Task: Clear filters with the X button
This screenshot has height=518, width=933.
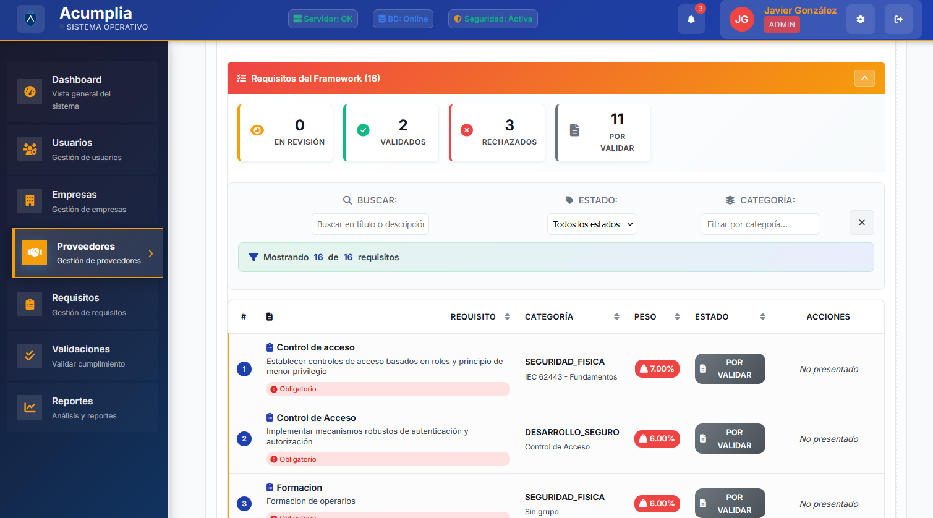Action: pyautogui.click(x=861, y=223)
